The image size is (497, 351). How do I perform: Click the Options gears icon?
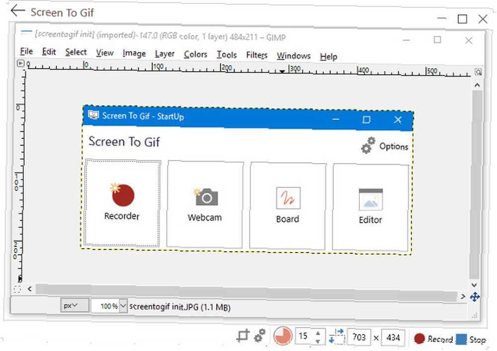coord(368,145)
